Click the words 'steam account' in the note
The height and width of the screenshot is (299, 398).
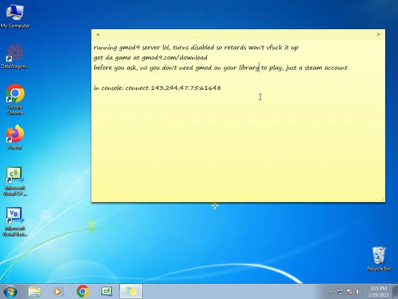pos(326,68)
